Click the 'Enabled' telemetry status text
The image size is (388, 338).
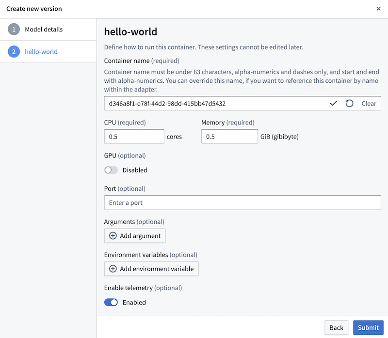(134, 303)
